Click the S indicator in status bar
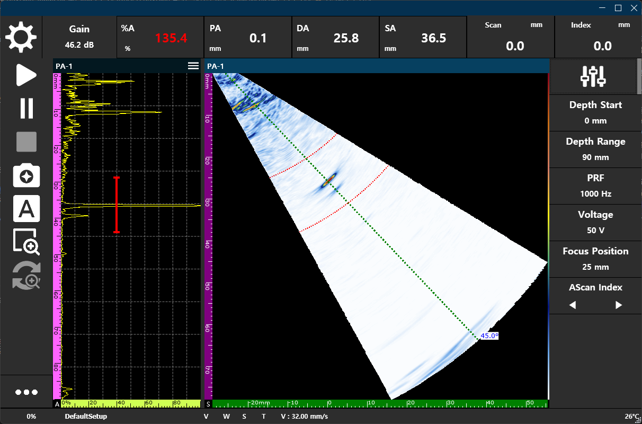The width and height of the screenshot is (642, 424). point(244,417)
